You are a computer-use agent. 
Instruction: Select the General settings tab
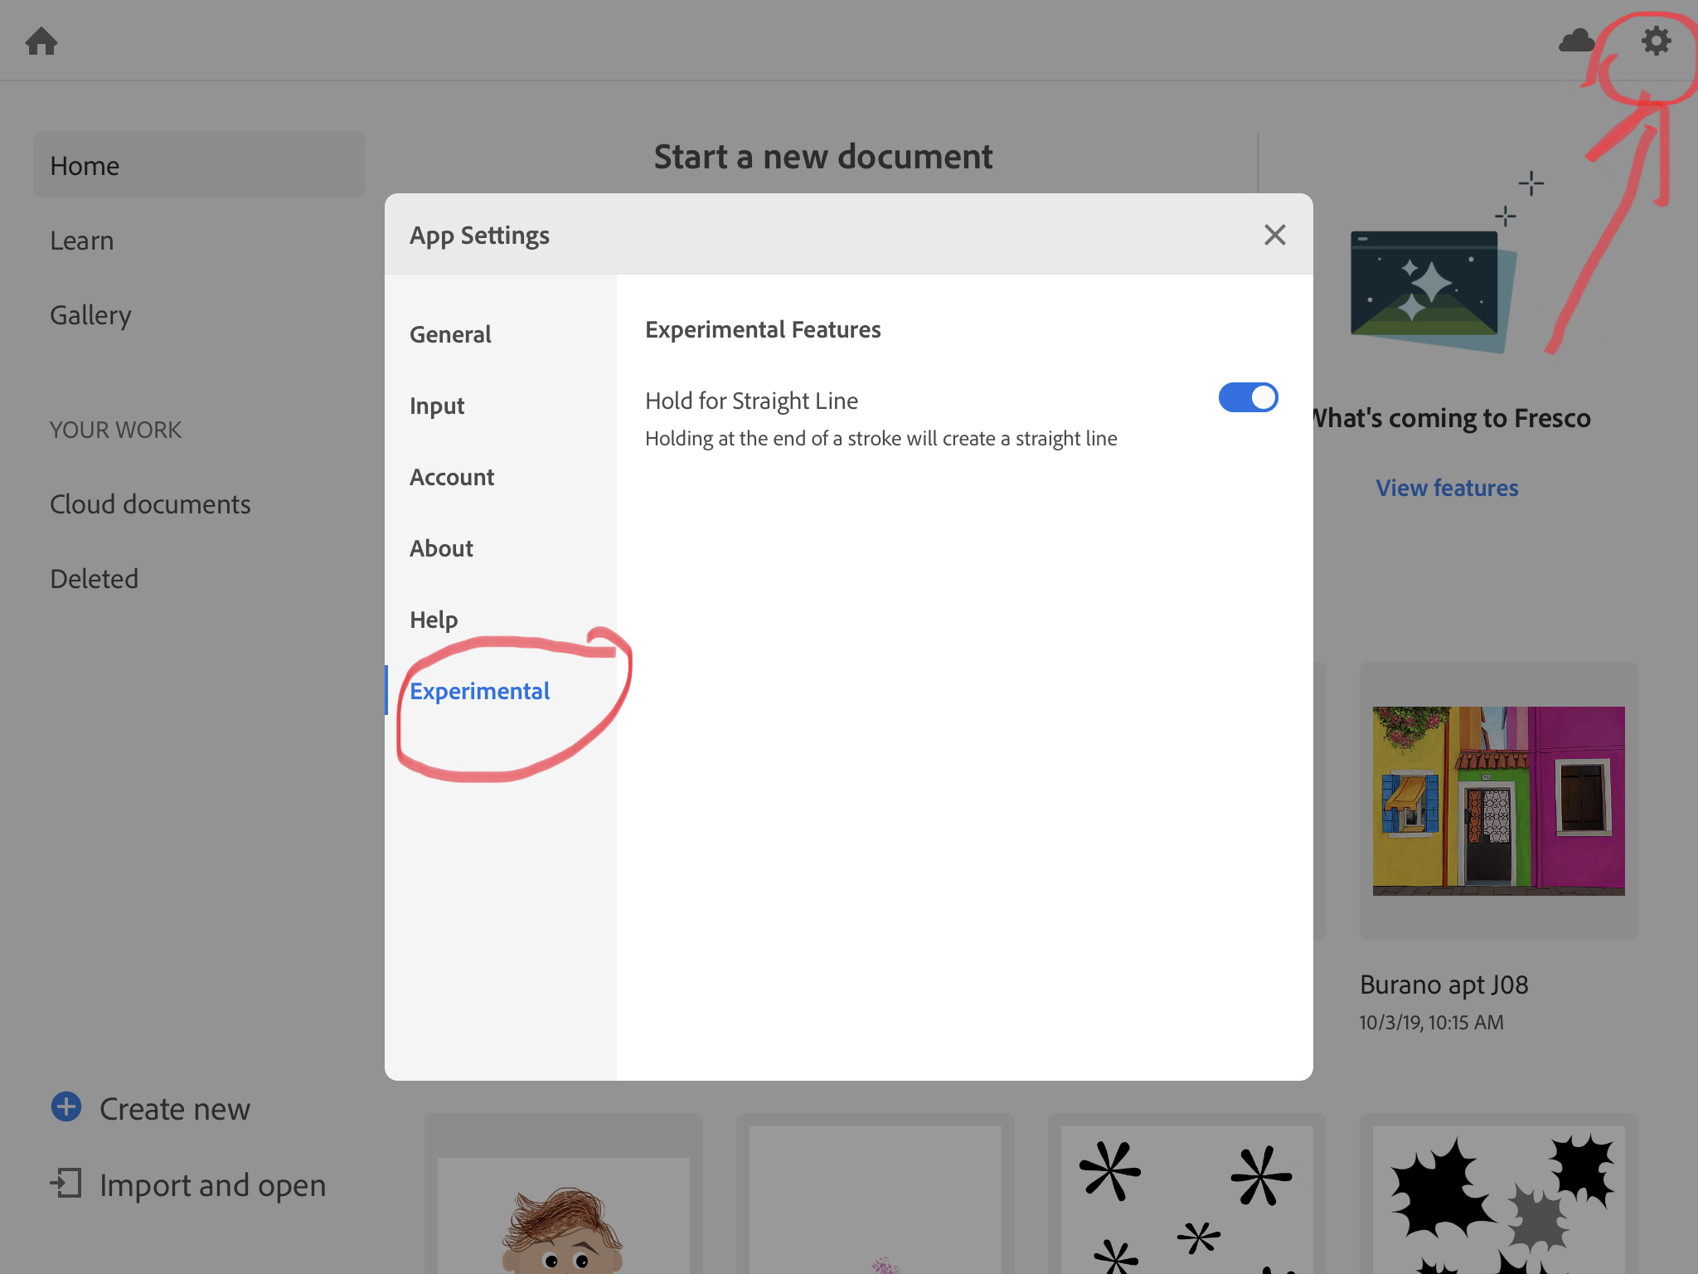click(450, 334)
